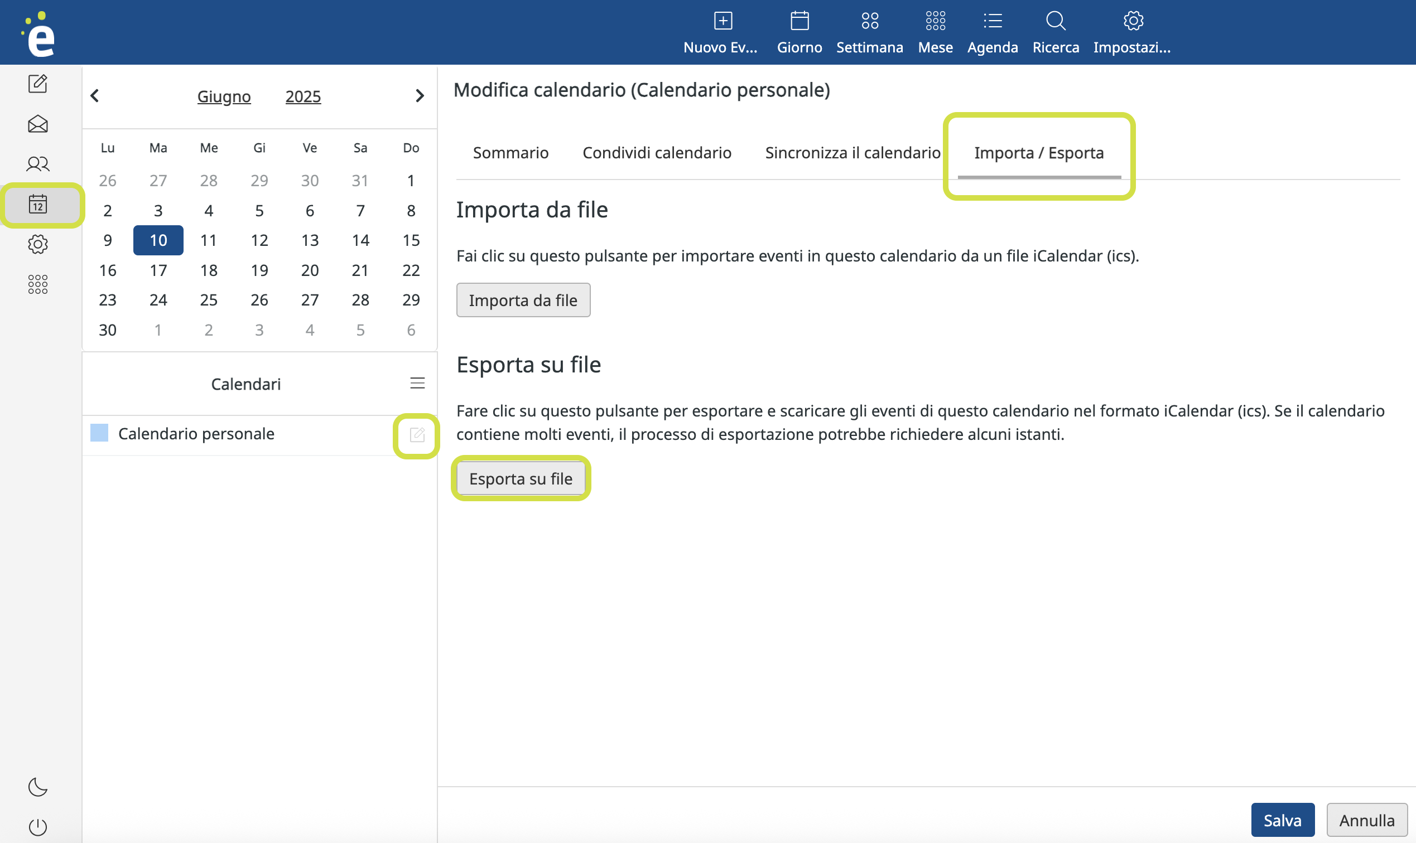1416x843 pixels.
Task: Select Calendario personale in list
Action: [x=196, y=434]
